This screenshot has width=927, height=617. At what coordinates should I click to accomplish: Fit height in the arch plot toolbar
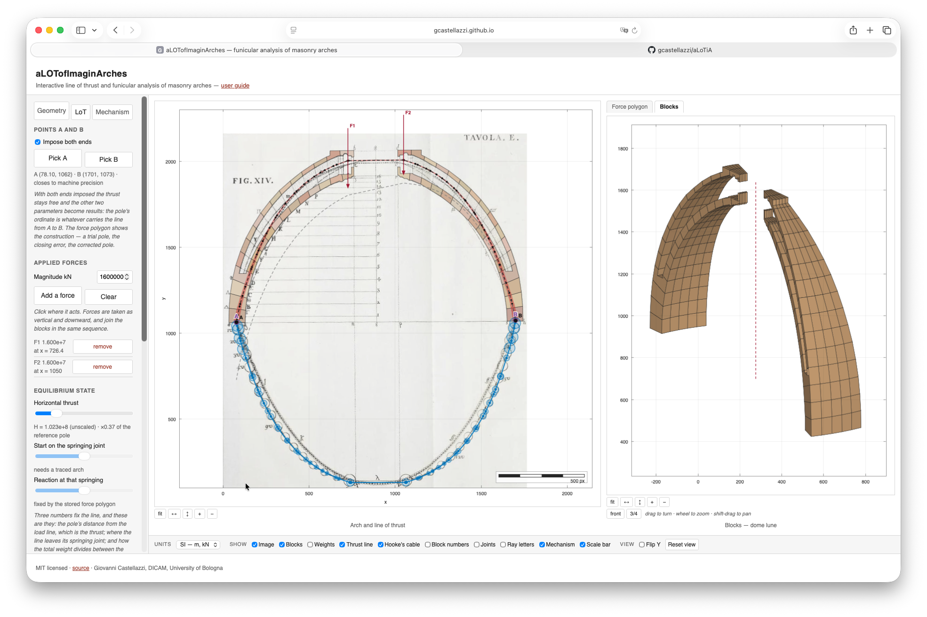point(187,514)
